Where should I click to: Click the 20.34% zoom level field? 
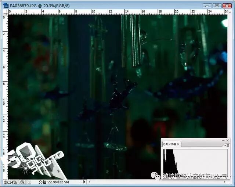[10, 182]
